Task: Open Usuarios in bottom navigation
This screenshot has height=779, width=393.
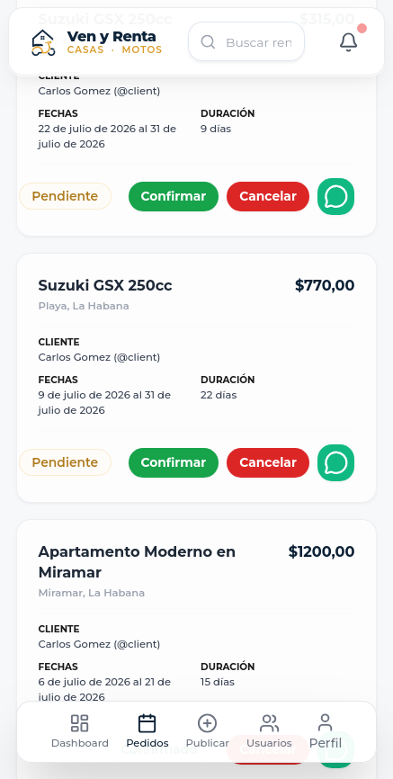Action: point(269,731)
